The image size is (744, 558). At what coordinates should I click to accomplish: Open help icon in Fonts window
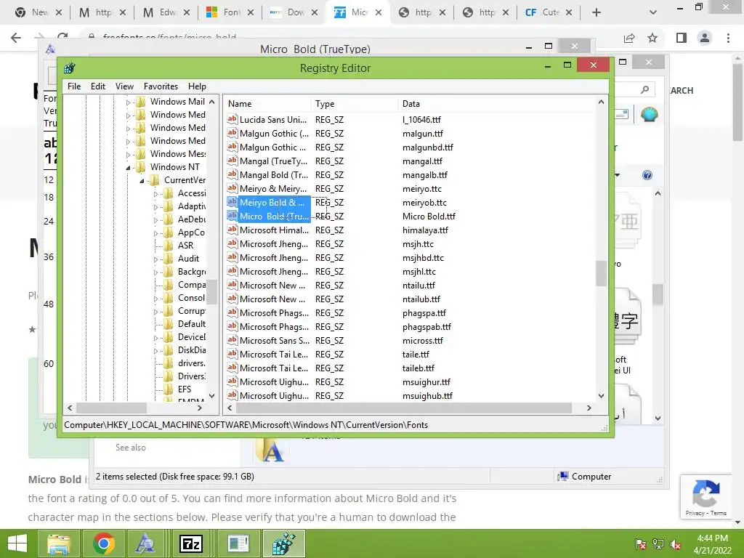647,176
